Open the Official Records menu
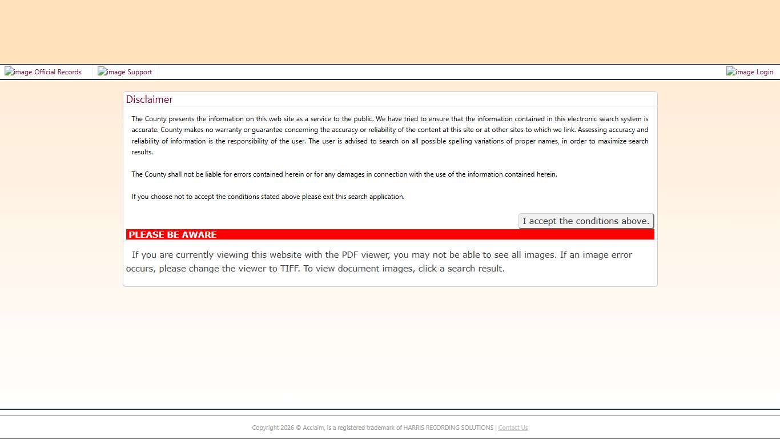This screenshot has height=439, width=780. [x=58, y=72]
